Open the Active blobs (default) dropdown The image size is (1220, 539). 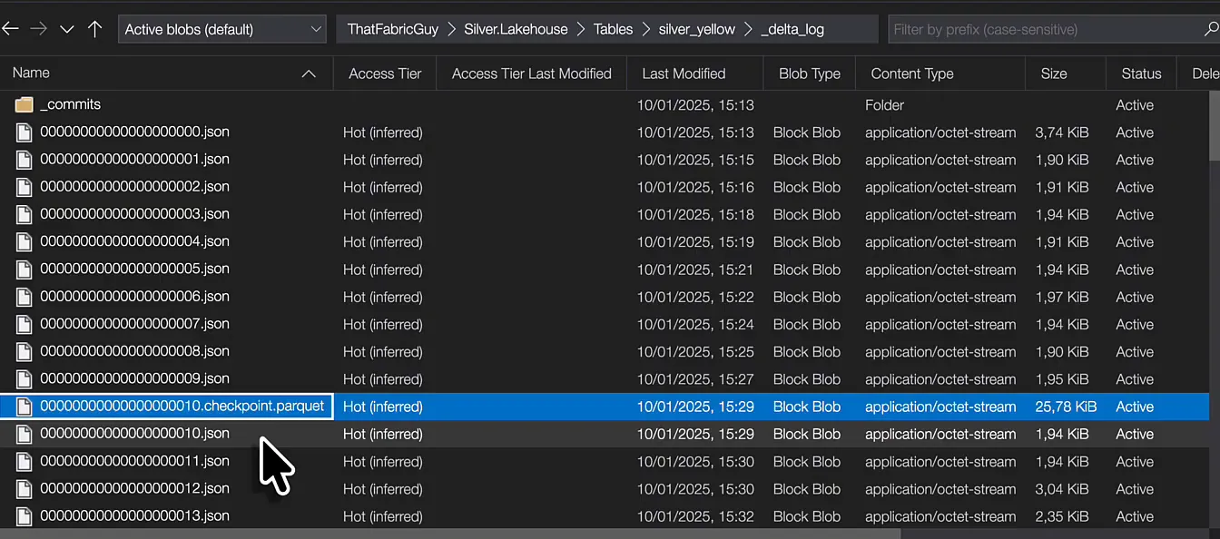coord(222,29)
